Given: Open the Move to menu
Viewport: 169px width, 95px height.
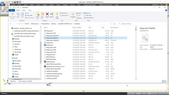Looking at the screenshot, I should (38, 16).
